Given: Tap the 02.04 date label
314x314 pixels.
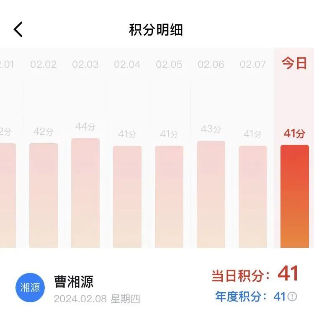Looking at the screenshot, I should tap(127, 64).
